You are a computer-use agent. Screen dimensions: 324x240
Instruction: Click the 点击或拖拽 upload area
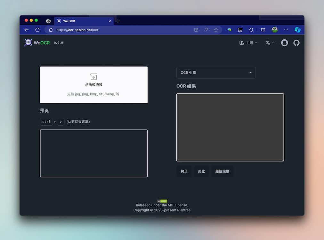(93, 85)
